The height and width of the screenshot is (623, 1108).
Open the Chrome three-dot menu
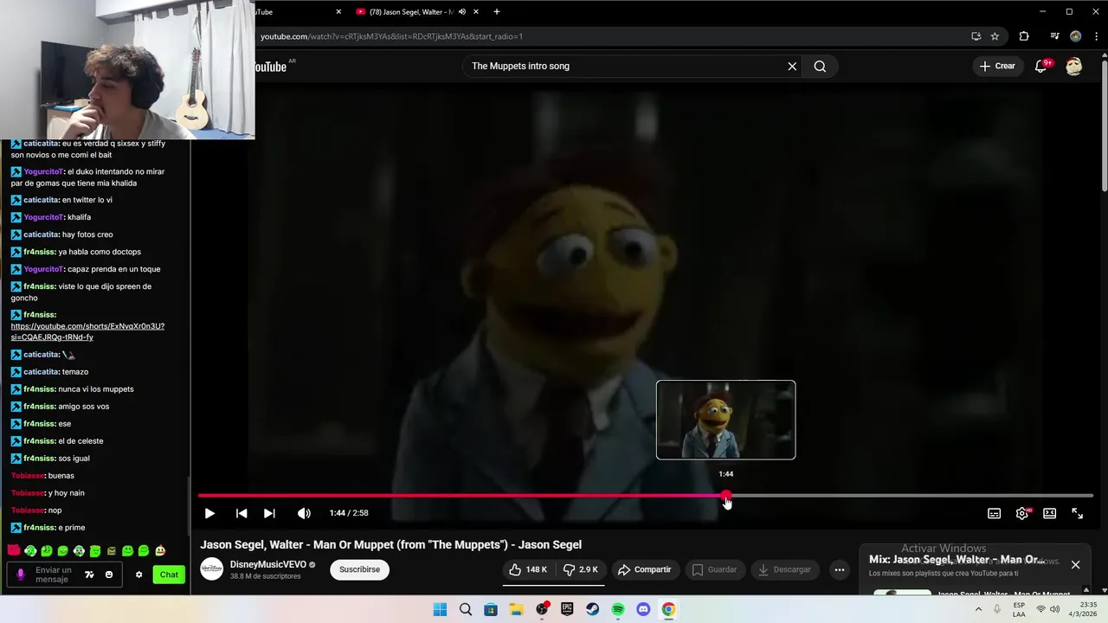click(x=1096, y=36)
